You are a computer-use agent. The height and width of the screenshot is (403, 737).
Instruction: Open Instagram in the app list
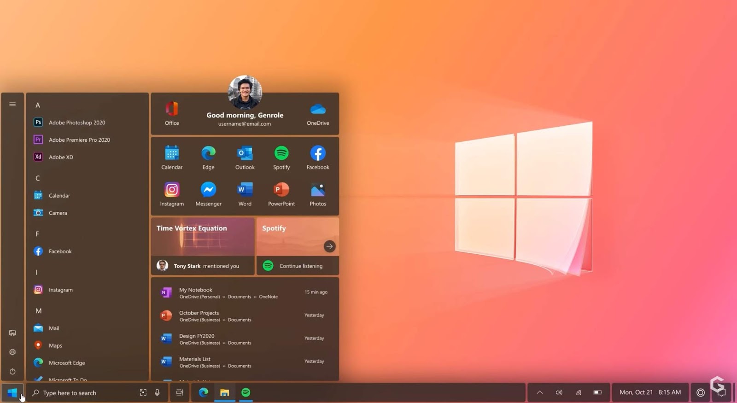pos(53,290)
